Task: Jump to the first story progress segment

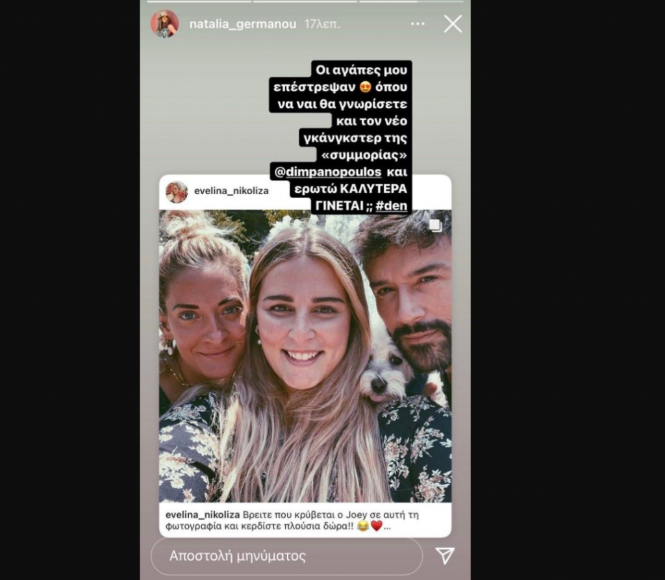Action: (199, 1)
